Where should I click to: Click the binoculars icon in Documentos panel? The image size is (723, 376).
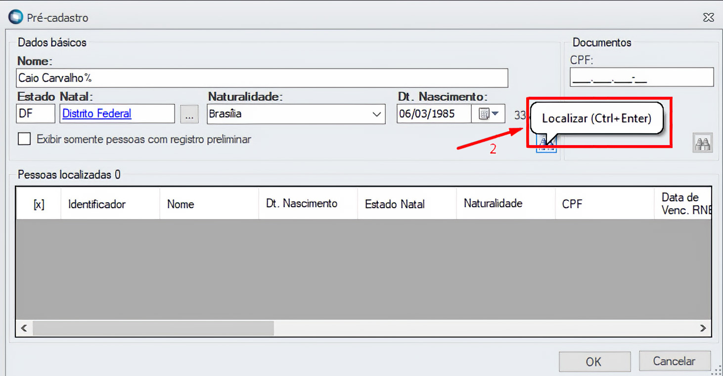point(703,143)
